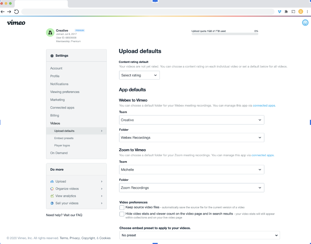This screenshot has height=244, width=311.
Task: Open Profile settings
Action: pyautogui.click(x=55, y=76)
